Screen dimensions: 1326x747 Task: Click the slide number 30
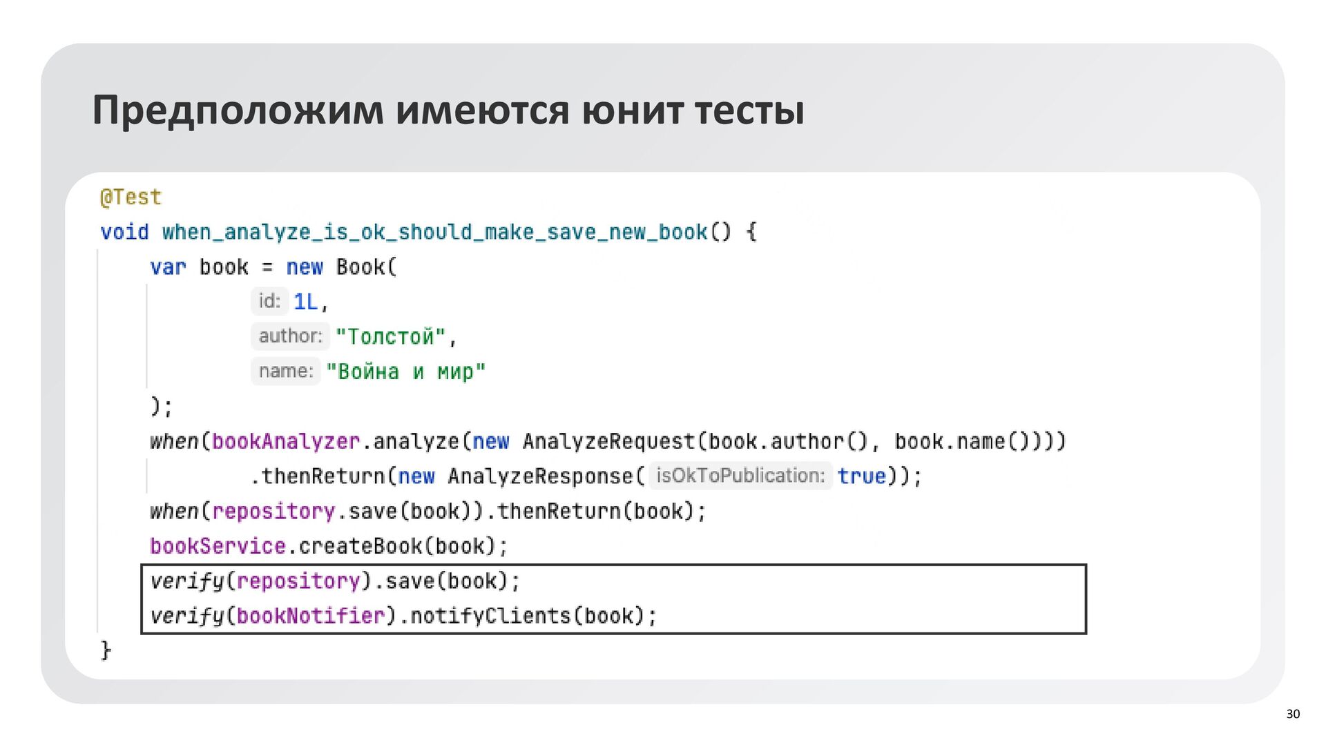pyautogui.click(x=1293, y=714)
